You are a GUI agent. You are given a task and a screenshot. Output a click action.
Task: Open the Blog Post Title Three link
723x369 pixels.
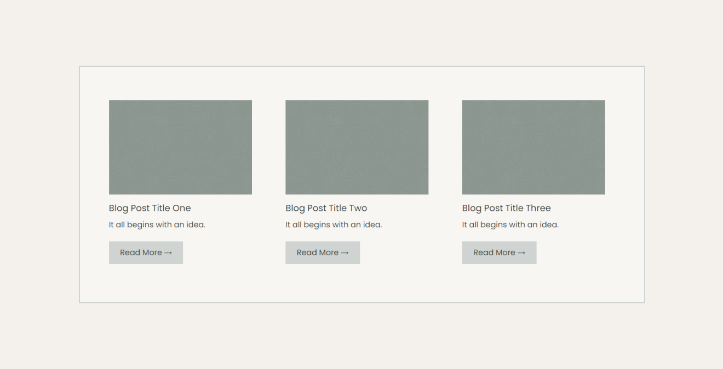(506, 208)
